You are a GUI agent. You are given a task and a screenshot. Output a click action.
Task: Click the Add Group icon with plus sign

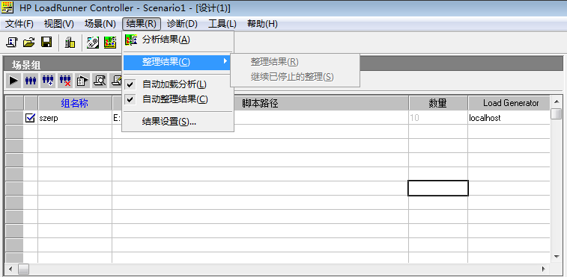pos(48,80)
